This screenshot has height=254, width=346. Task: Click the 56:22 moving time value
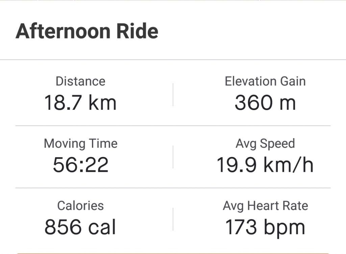tap(80, 165)
